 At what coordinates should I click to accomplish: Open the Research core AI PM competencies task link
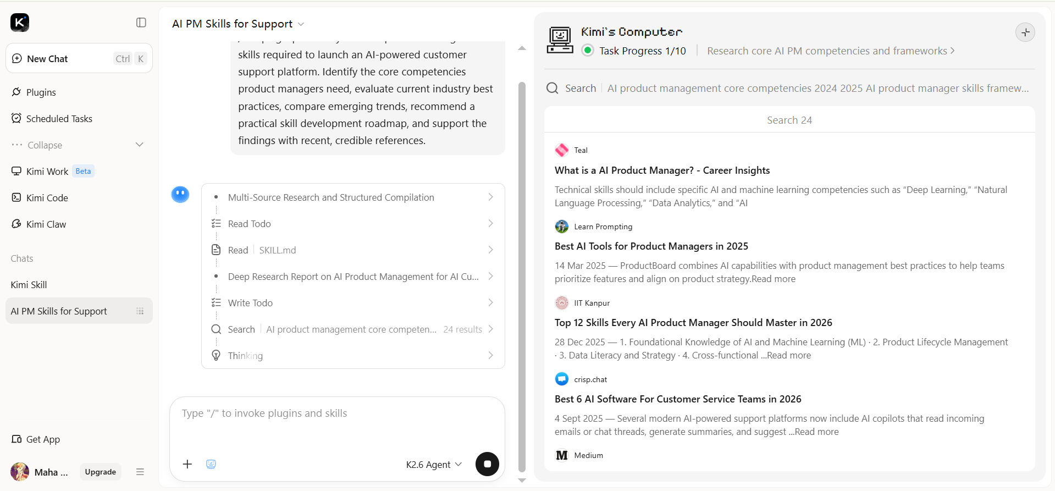coord(831,51)
